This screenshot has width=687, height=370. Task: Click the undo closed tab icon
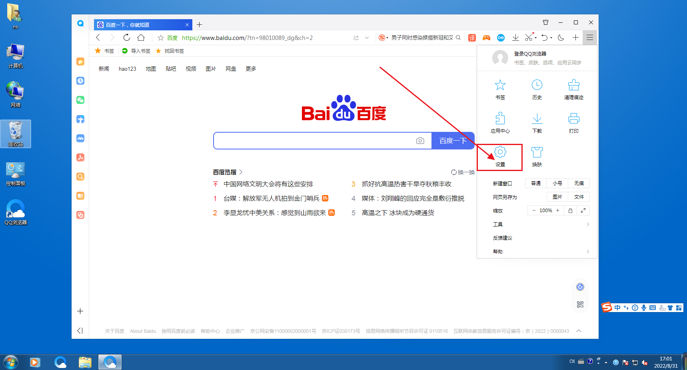pyautogui.click(x=544, y=38)
